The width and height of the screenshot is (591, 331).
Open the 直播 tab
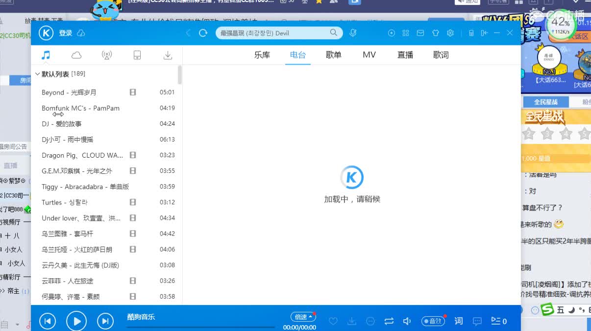405,55
